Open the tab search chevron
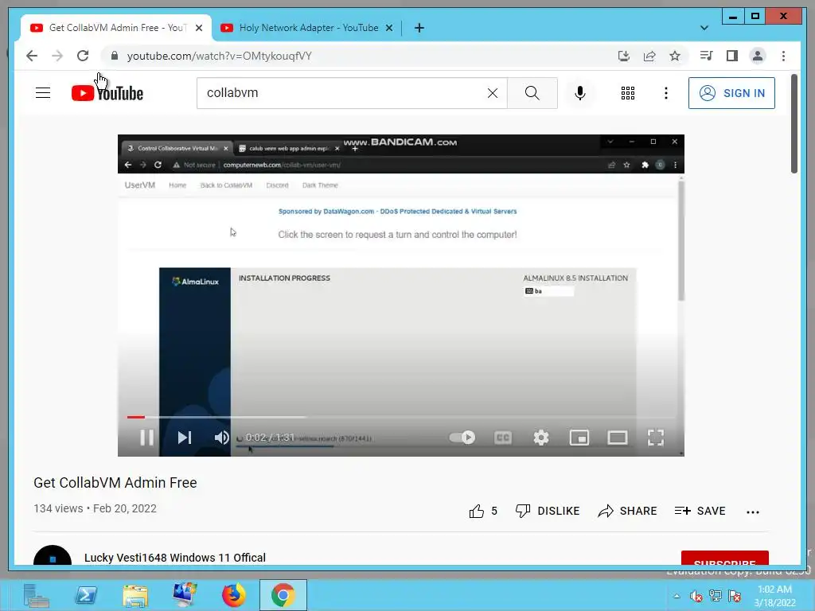815x611 pixels. pyautogui.click(x=704, y=28)
